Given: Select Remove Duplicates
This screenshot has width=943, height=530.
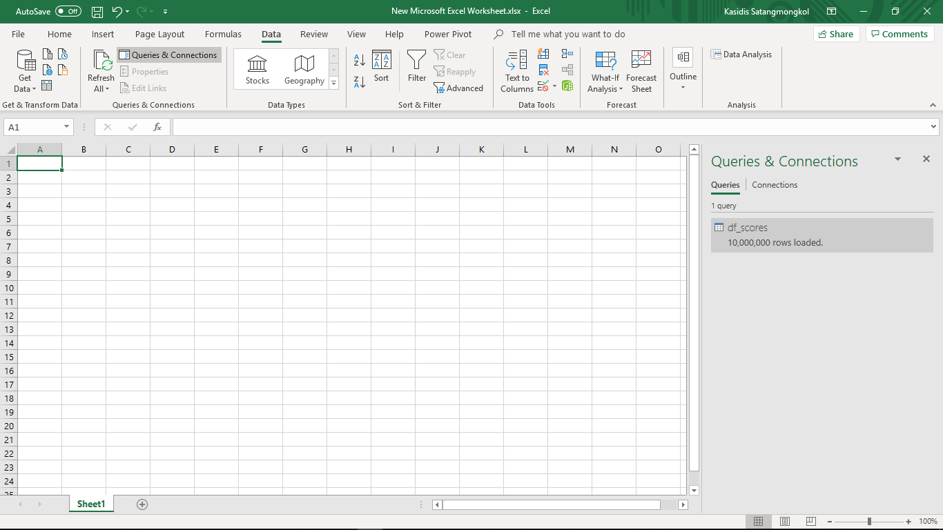Looking at the screenshot, I should (x=543, y=69).
